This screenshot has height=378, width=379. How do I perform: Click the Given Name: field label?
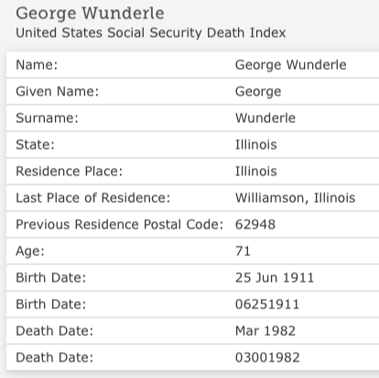point(58,92)
